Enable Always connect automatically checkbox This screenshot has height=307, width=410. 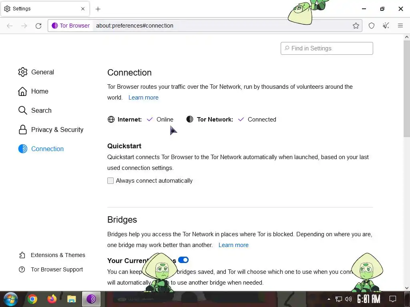click(x=111, y=181)
